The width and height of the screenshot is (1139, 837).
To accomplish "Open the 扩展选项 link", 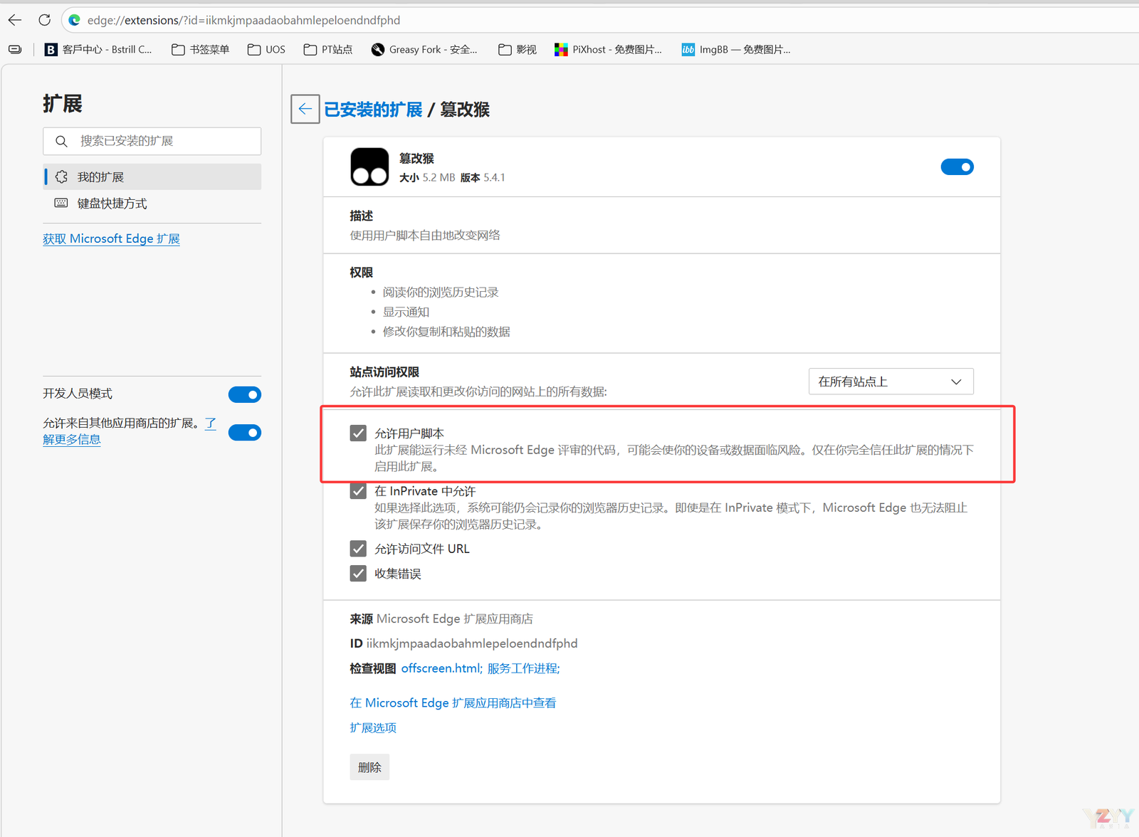I will point(373,727).
